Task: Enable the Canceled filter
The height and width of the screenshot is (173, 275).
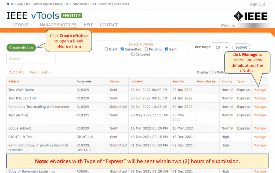Action: (133, 54)
